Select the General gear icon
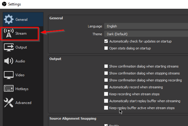188x126 pixels. click(9, 19)
